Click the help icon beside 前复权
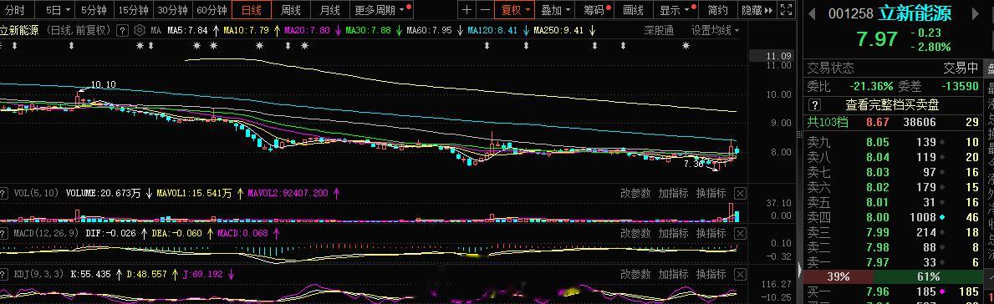Image resolution: width=994 pixels, height=304 pixels. [123, 30]
